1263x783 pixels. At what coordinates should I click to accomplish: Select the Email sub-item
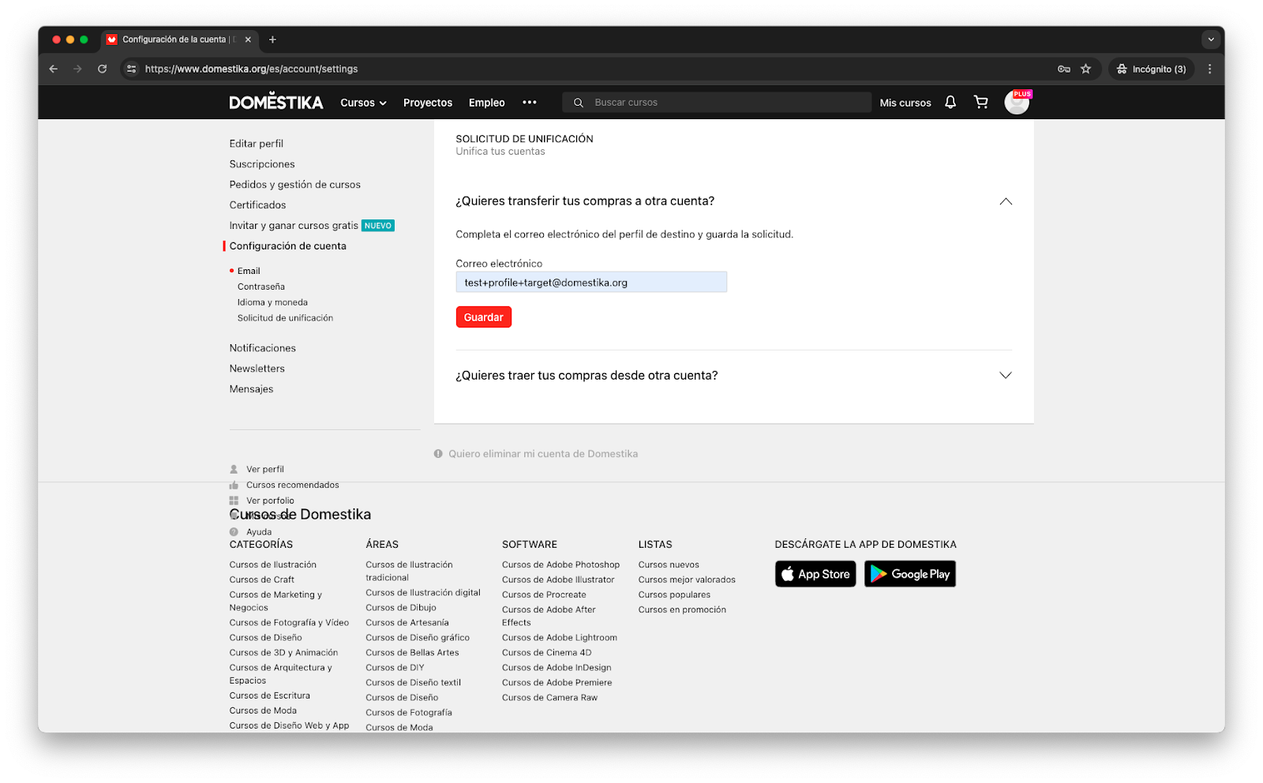pyautogui.click(x=249, y=271)
